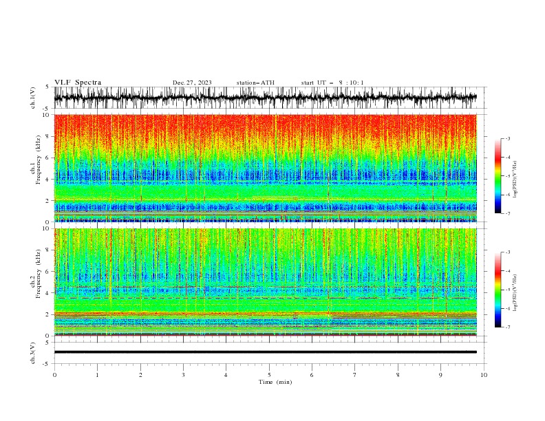Click inside the ch.1 spectrogram plot

(x=265, y=168)
